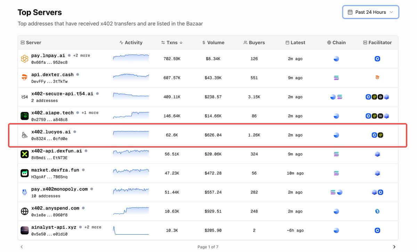Click the pay.x402monopoly.com mascot icon
The image size is (417, 252).
pyautogui.click(x=24, y=192)
